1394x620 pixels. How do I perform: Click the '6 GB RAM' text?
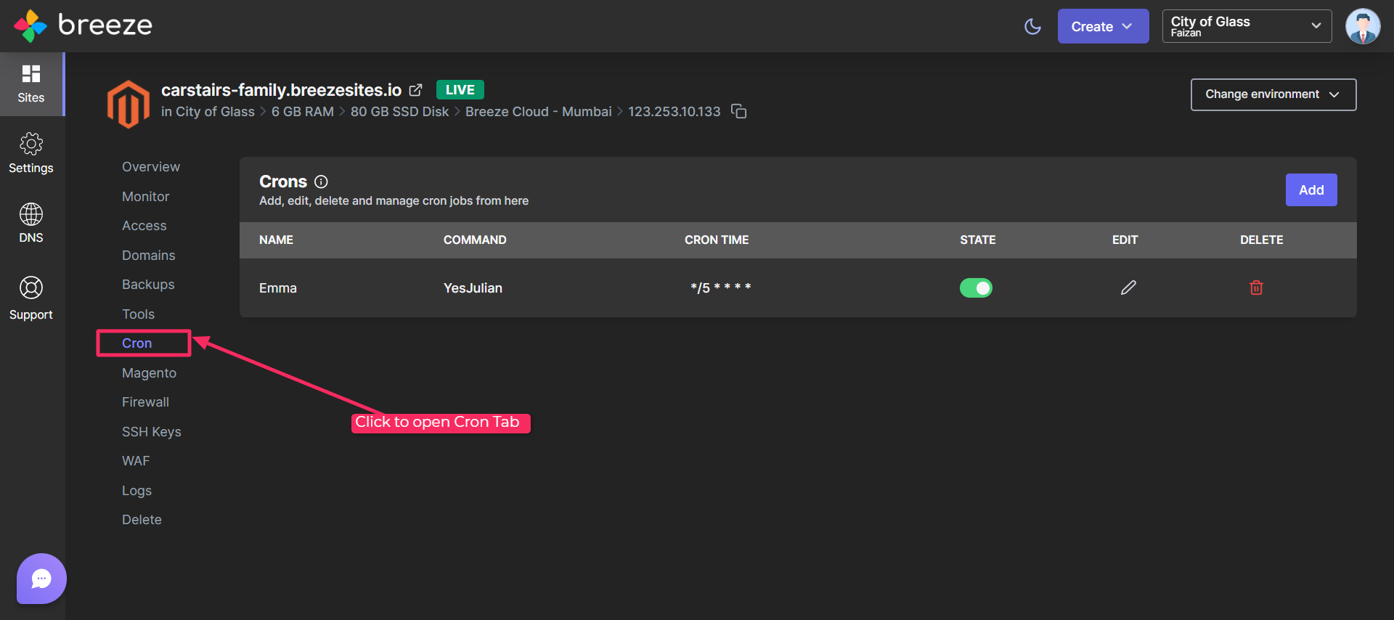303,112
